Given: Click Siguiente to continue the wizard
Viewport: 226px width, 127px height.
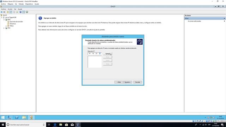Looking at the screenshot, I should click(127, 82).
